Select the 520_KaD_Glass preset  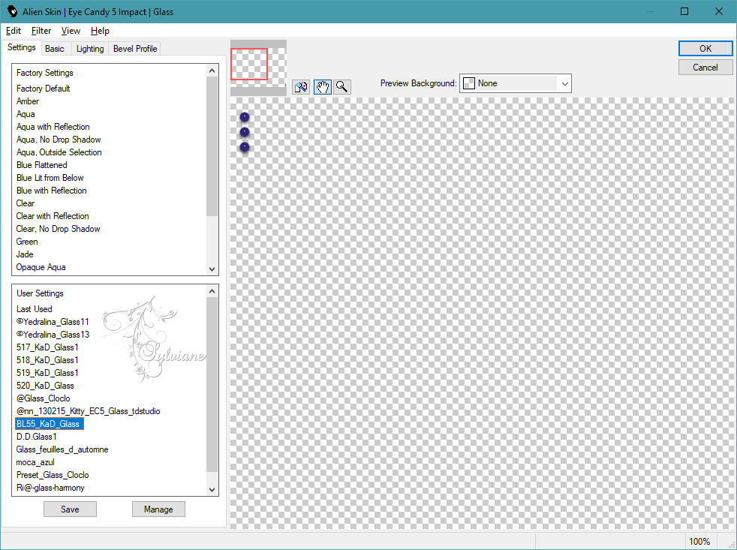pyautogui.click(x=45, y=386)
